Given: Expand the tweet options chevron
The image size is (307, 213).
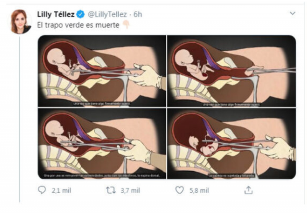Looking at the screenshot, I should pos(292,13).
